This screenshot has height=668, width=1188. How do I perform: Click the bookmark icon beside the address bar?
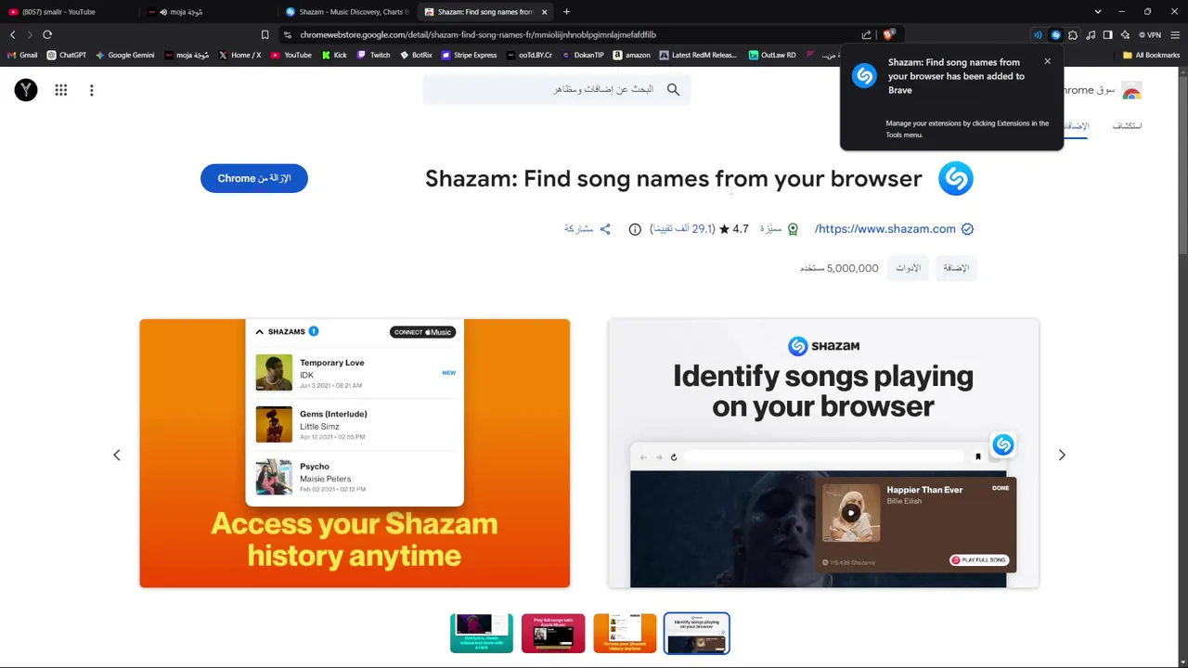(x=265, y=34)
